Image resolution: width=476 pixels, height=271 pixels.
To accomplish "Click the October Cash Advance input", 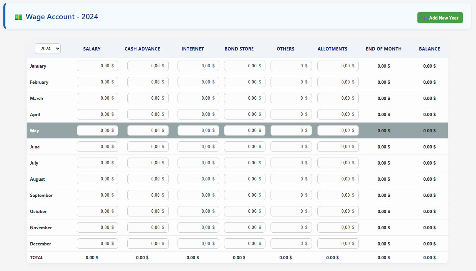I will click(148, 211).
